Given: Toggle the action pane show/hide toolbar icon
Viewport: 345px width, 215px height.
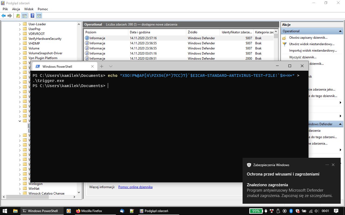Looking at the screenshot, I should tap(39, 16).
